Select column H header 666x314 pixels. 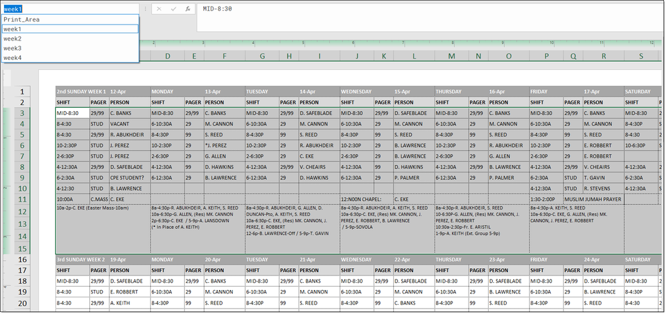[x=289, y=56]
